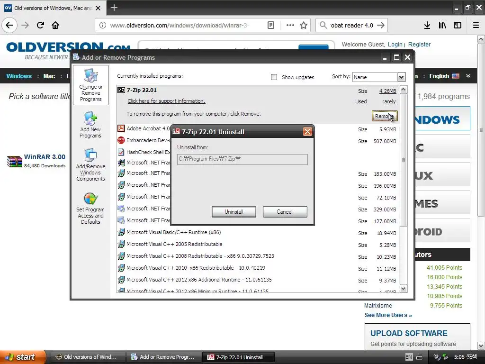Open the Register link

coord(419,44)
